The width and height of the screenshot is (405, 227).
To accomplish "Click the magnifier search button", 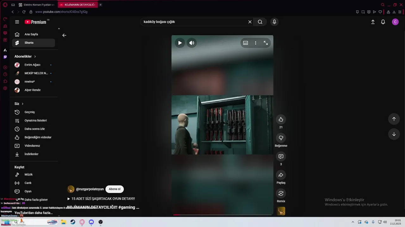I will (260, 22).
